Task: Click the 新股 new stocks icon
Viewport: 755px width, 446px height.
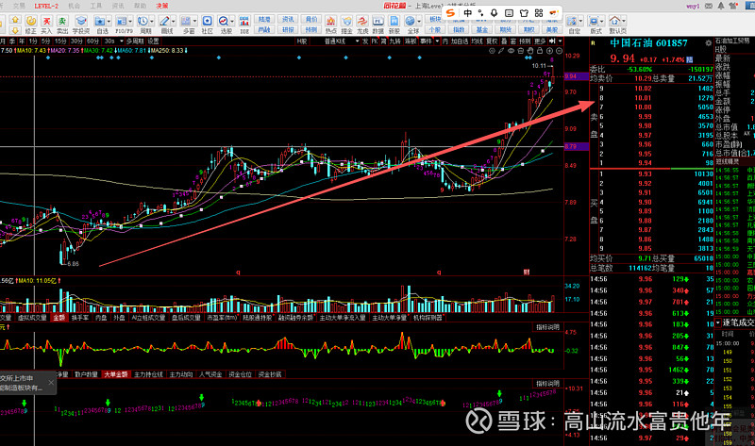Action: coord(394,21)
